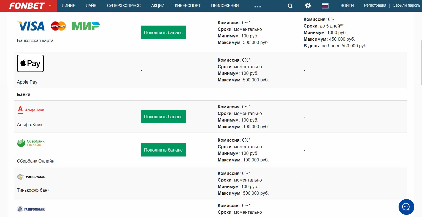Image resolution: width=422 pixels, height=217 pixels.
Task: Click Пополнить баланс for bank card
Action: point(163,32)
